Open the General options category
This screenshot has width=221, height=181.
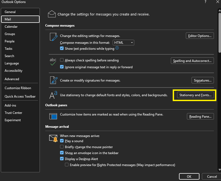(20, 12)
